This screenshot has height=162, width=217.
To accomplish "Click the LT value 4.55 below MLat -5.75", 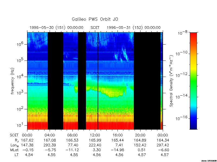I will click(52, 155).
